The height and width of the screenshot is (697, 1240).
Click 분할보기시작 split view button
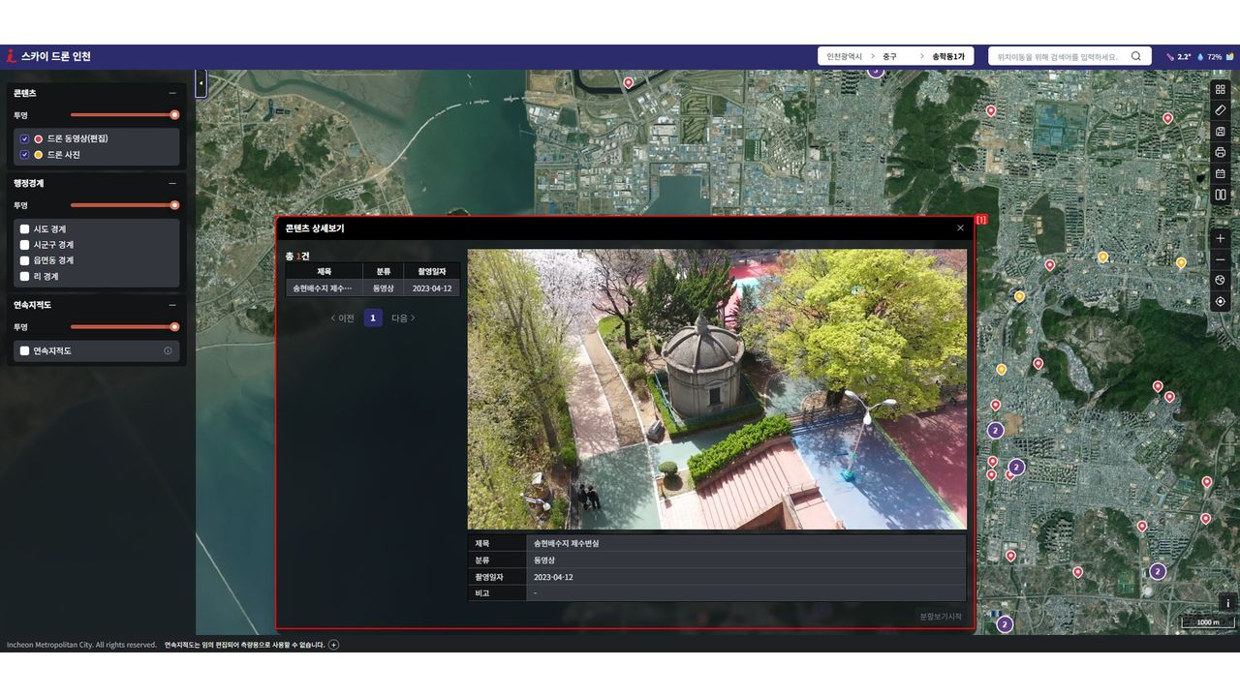(x=940, y=617)
